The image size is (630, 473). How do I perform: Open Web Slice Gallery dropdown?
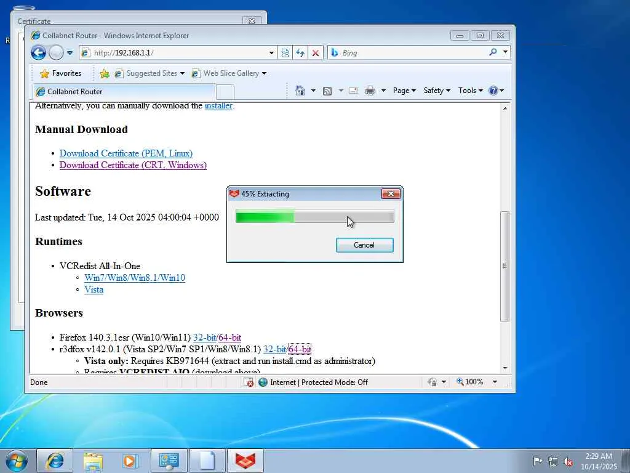pyautogui.click(x=229, y=73)
